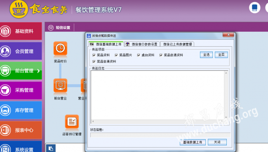
Task: Click the 状态信息 progress bar
Action: (160, 135)
